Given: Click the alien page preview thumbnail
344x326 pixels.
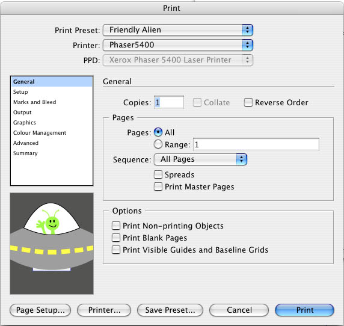Looking at the screenshot, I should click(x=52, y=244).
